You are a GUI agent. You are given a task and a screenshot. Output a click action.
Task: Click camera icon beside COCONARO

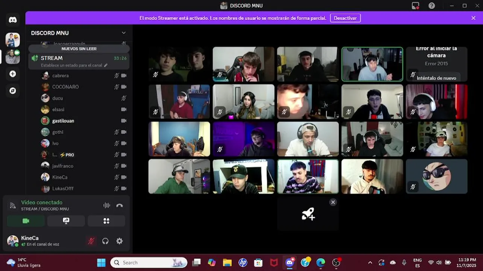(124, 87)
